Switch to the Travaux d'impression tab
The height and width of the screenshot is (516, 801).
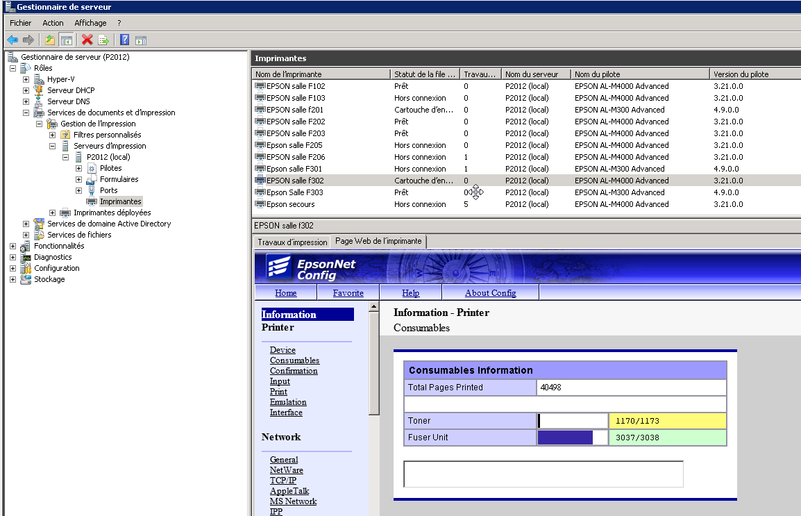point(292,242)
